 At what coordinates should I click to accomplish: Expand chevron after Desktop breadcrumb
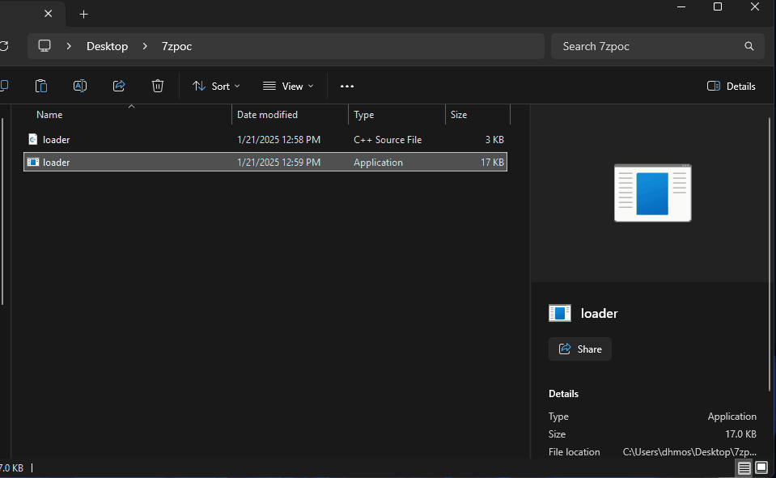(145, 46)
